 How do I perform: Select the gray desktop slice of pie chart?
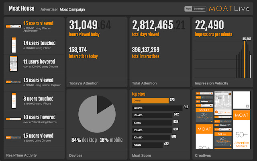(x=94, y=118)
